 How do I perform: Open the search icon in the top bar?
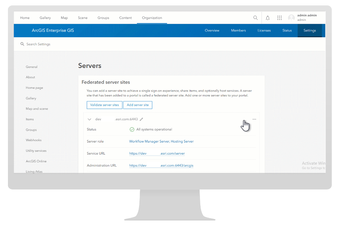pyautogui.click(x=255, y=18)
